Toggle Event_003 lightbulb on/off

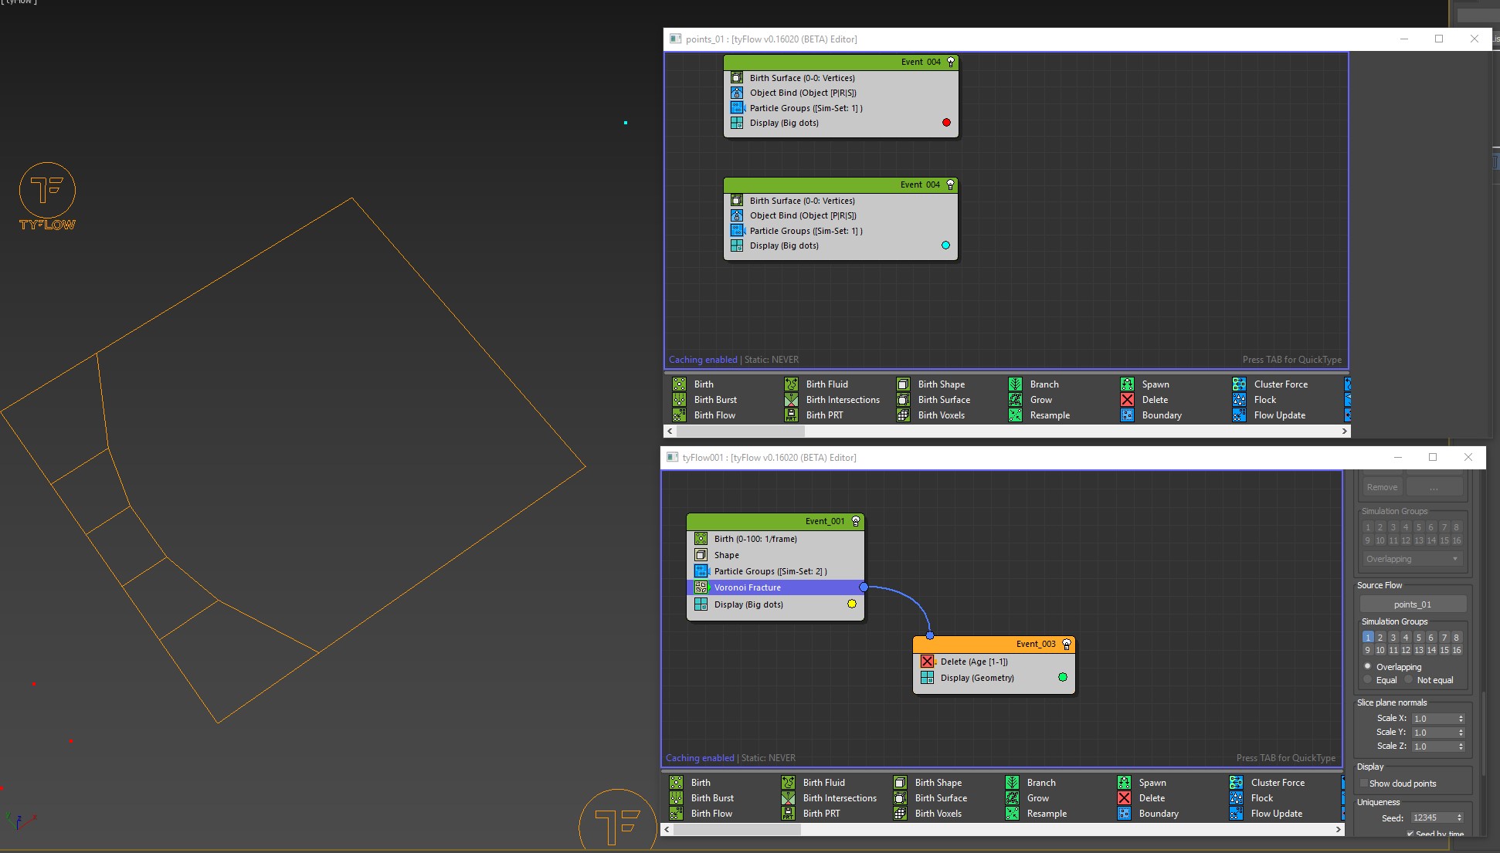(1067, 644)
